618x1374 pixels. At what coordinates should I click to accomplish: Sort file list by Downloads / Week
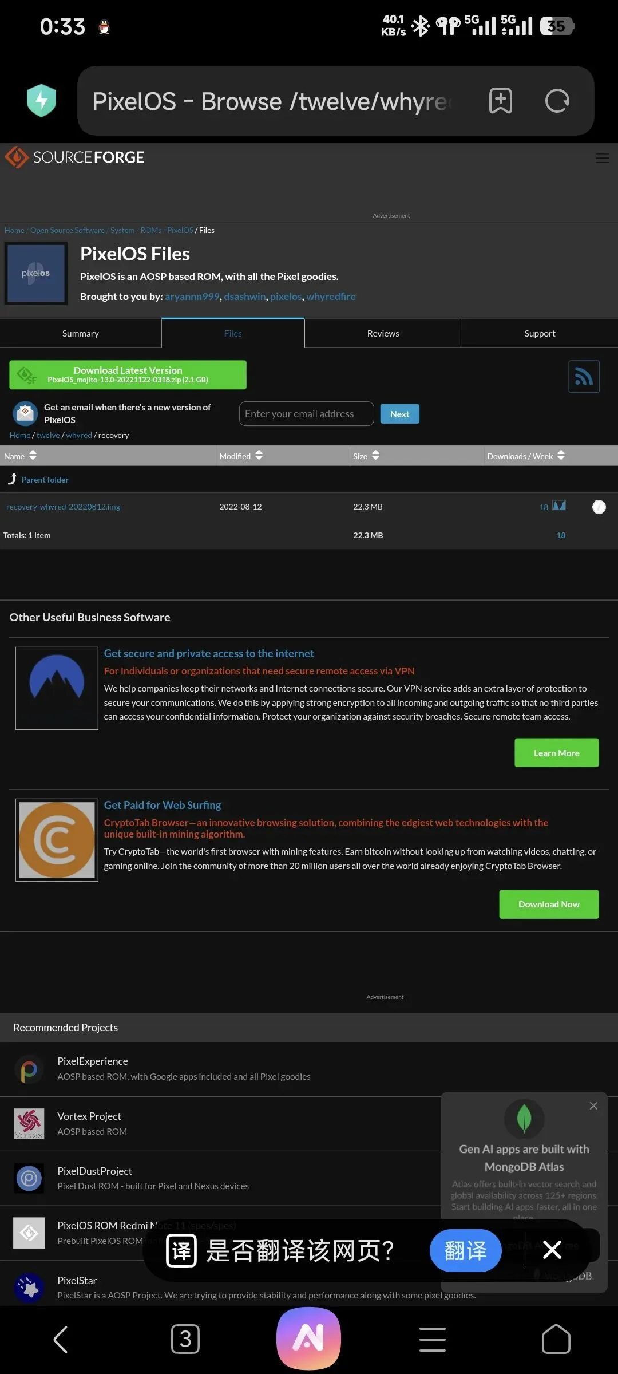526,456
